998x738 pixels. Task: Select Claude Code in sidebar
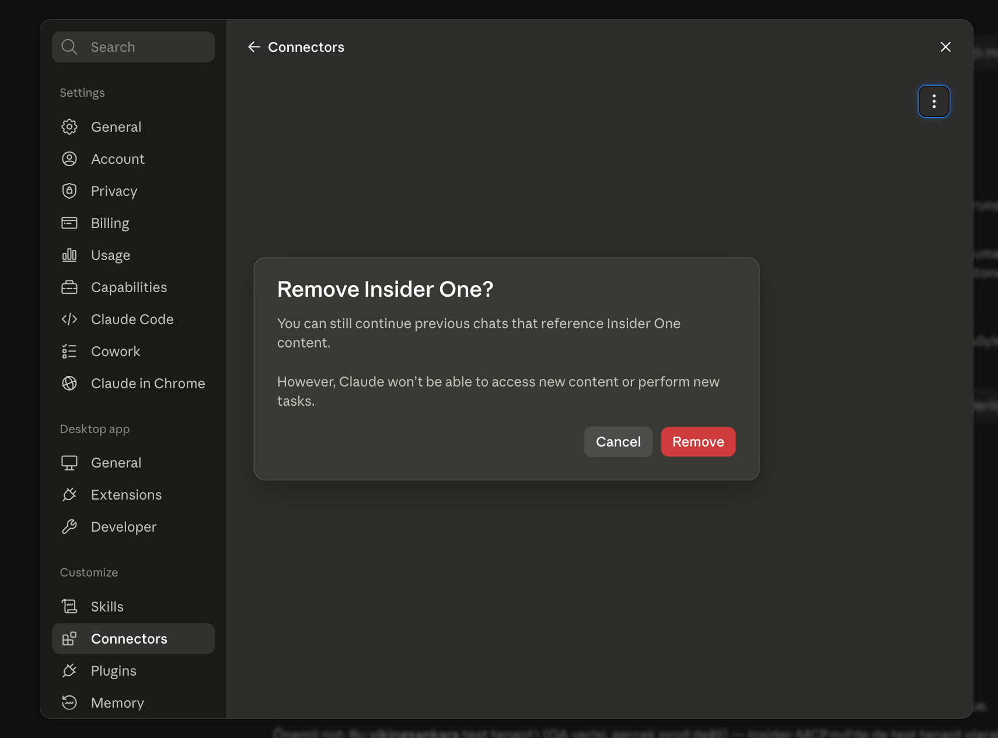[x=133, y=319]
